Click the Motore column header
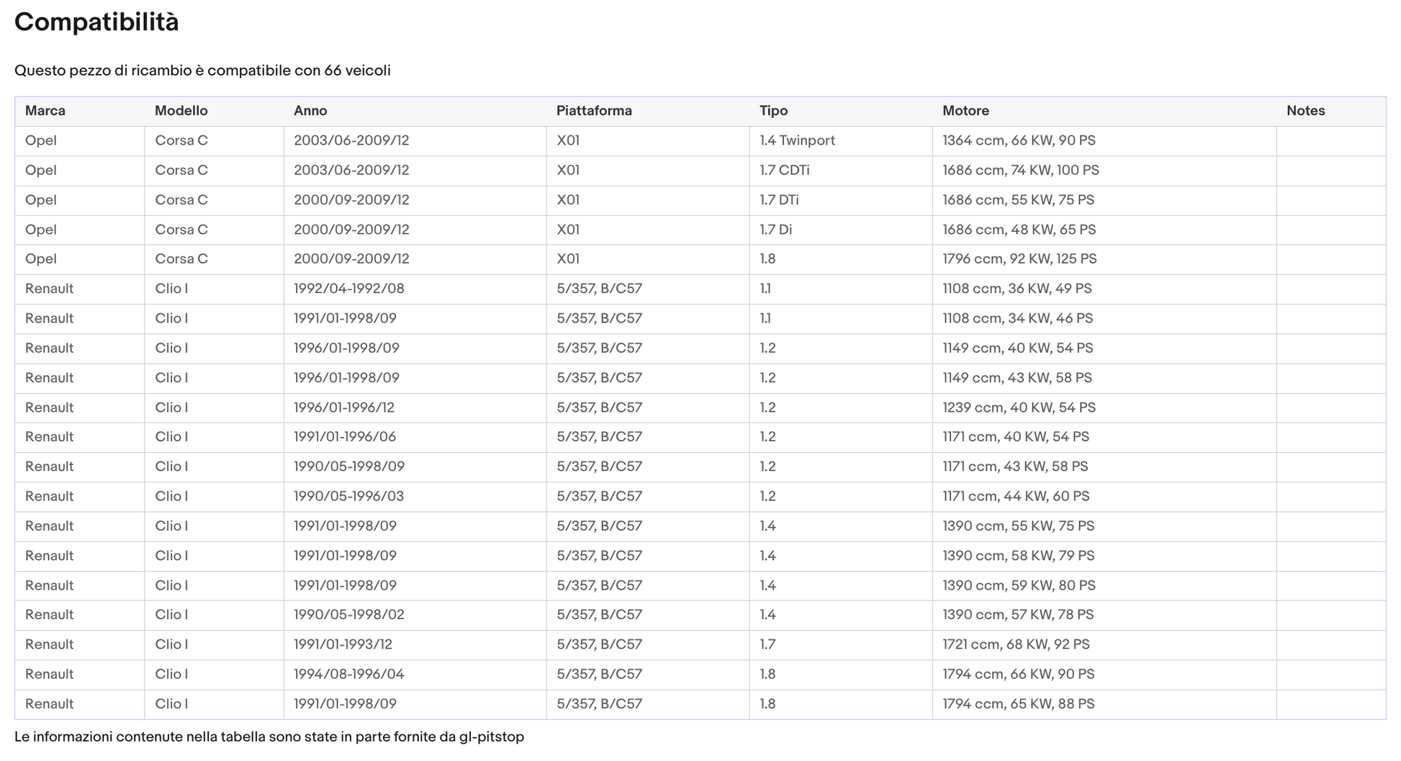This screenshot has height=761, width=1401. [x=1104, y=111]
